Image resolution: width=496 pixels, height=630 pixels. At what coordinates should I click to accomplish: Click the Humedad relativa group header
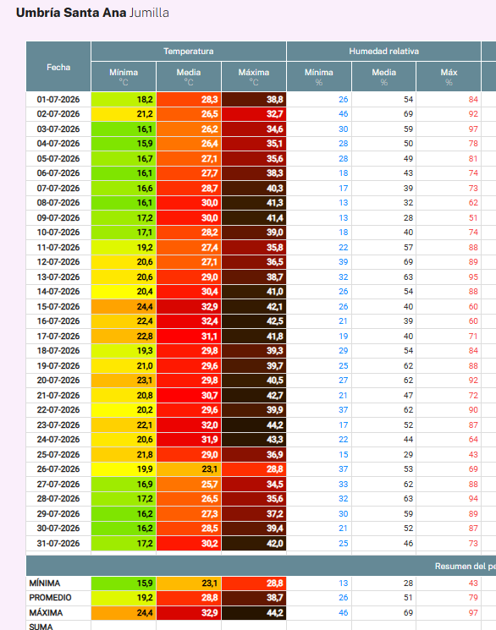pyautogui.click(x=383, y=51)
